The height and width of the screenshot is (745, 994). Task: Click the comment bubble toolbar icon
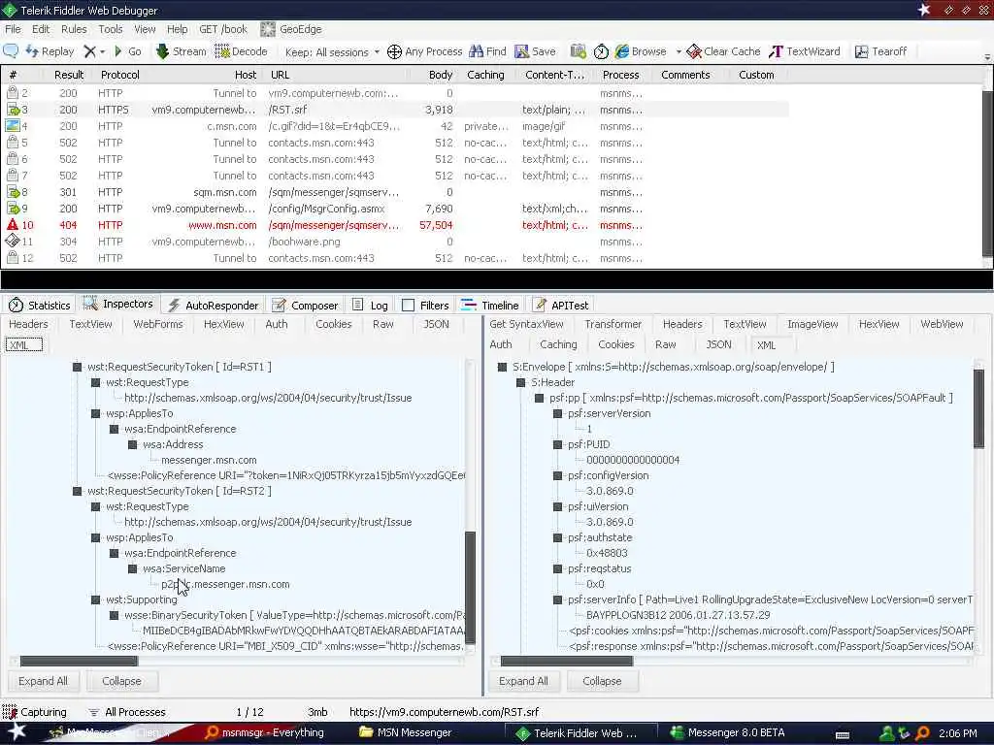point(11,51)
